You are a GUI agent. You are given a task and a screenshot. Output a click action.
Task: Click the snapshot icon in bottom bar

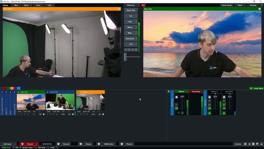257,144
